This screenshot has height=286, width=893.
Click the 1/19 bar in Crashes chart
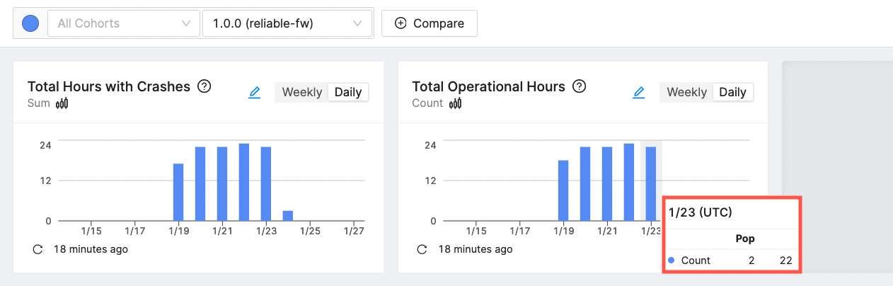[178, 192]
